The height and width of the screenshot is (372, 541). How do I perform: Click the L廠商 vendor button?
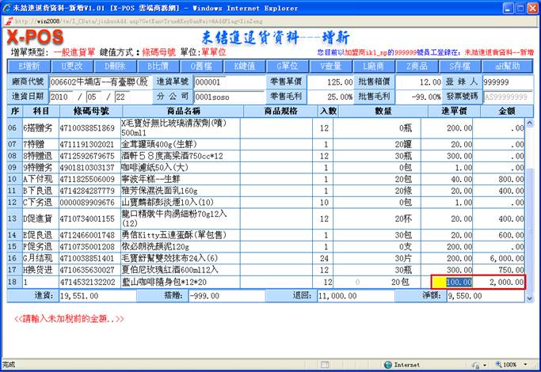(375, 66)
